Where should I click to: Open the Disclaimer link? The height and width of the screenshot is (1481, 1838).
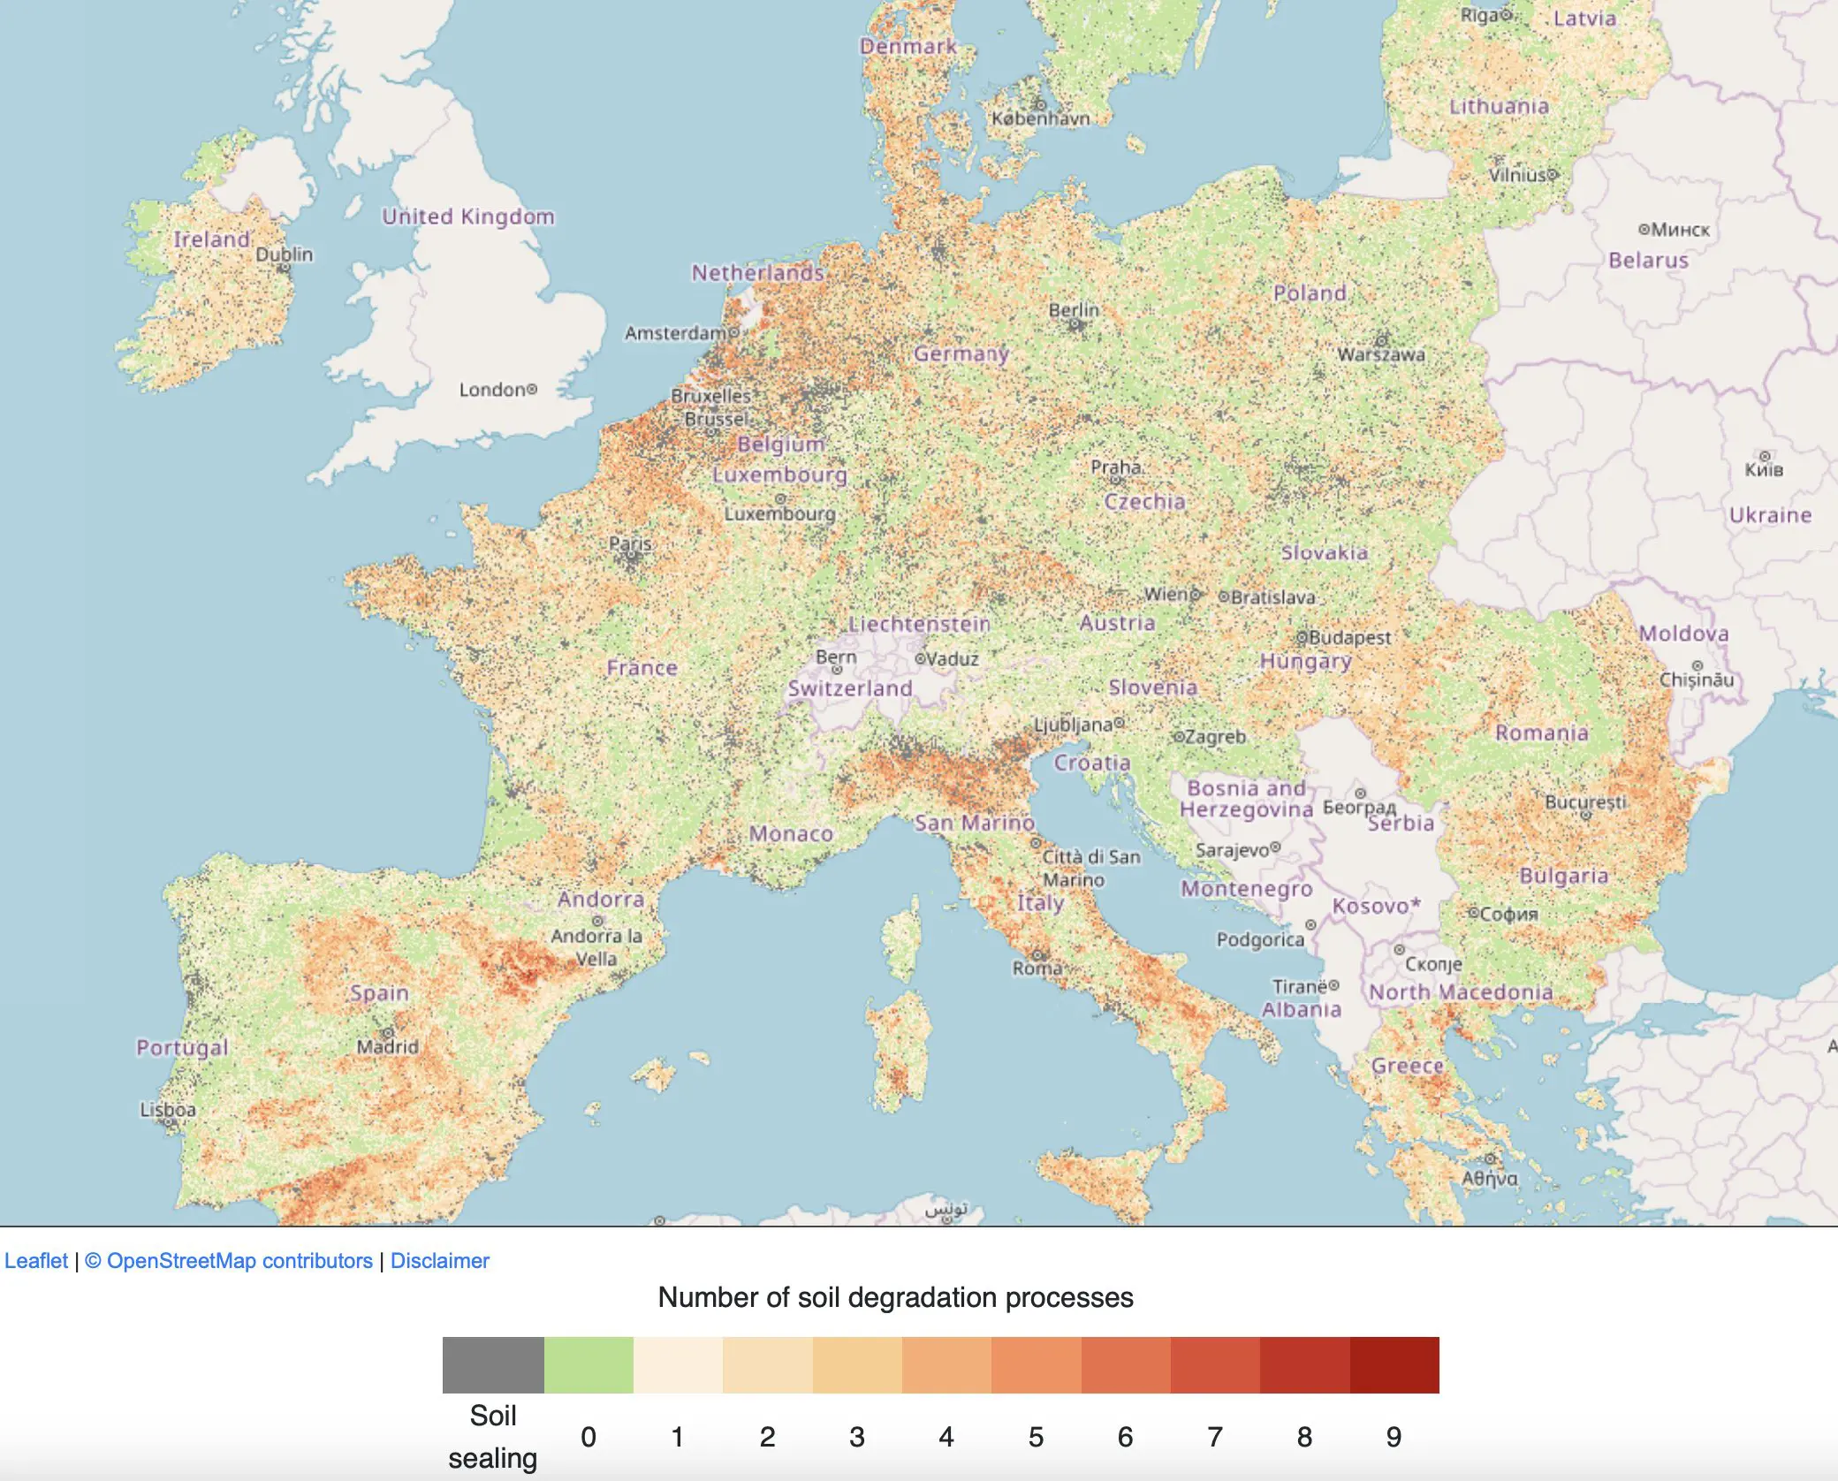439,1261
